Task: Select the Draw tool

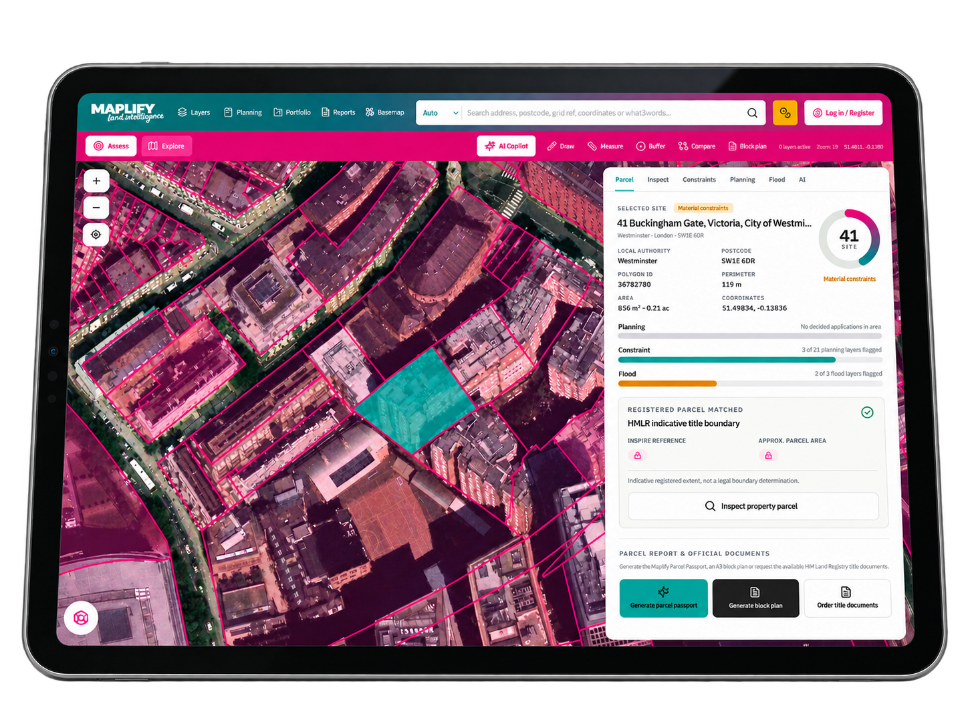Action: click(x=561, y=146)
